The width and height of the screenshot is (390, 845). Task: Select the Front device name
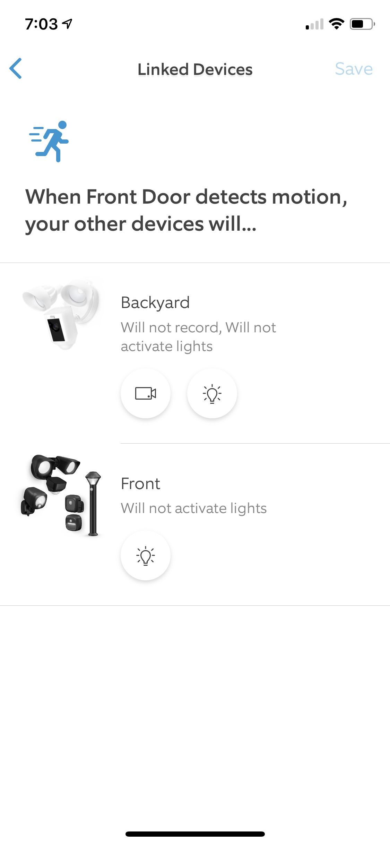point(140,484)
